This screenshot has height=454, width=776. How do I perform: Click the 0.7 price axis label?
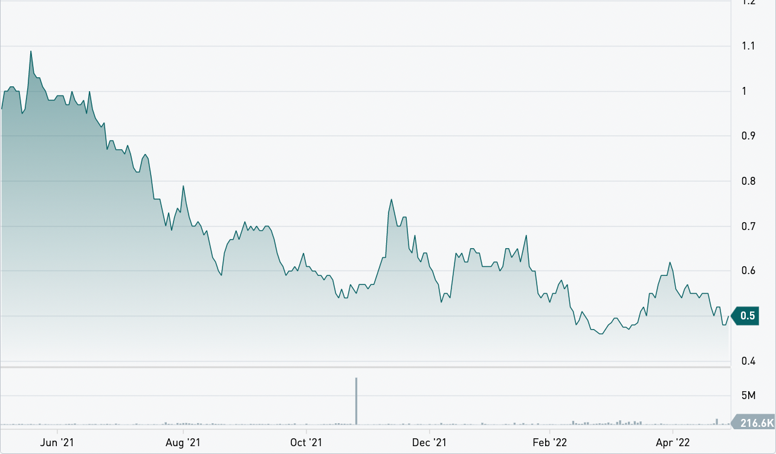(748, 226)
